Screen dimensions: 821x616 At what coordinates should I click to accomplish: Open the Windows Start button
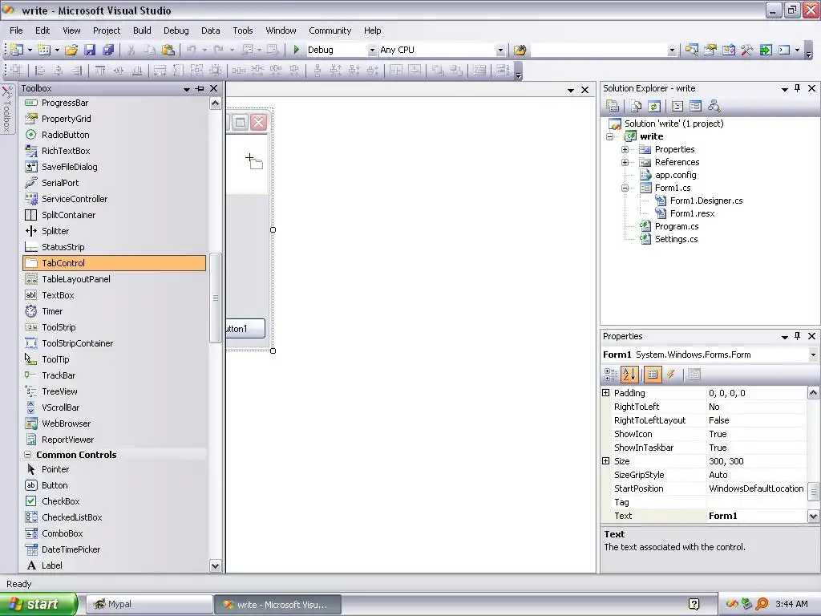pyautogui.click(x=38, y=604)
